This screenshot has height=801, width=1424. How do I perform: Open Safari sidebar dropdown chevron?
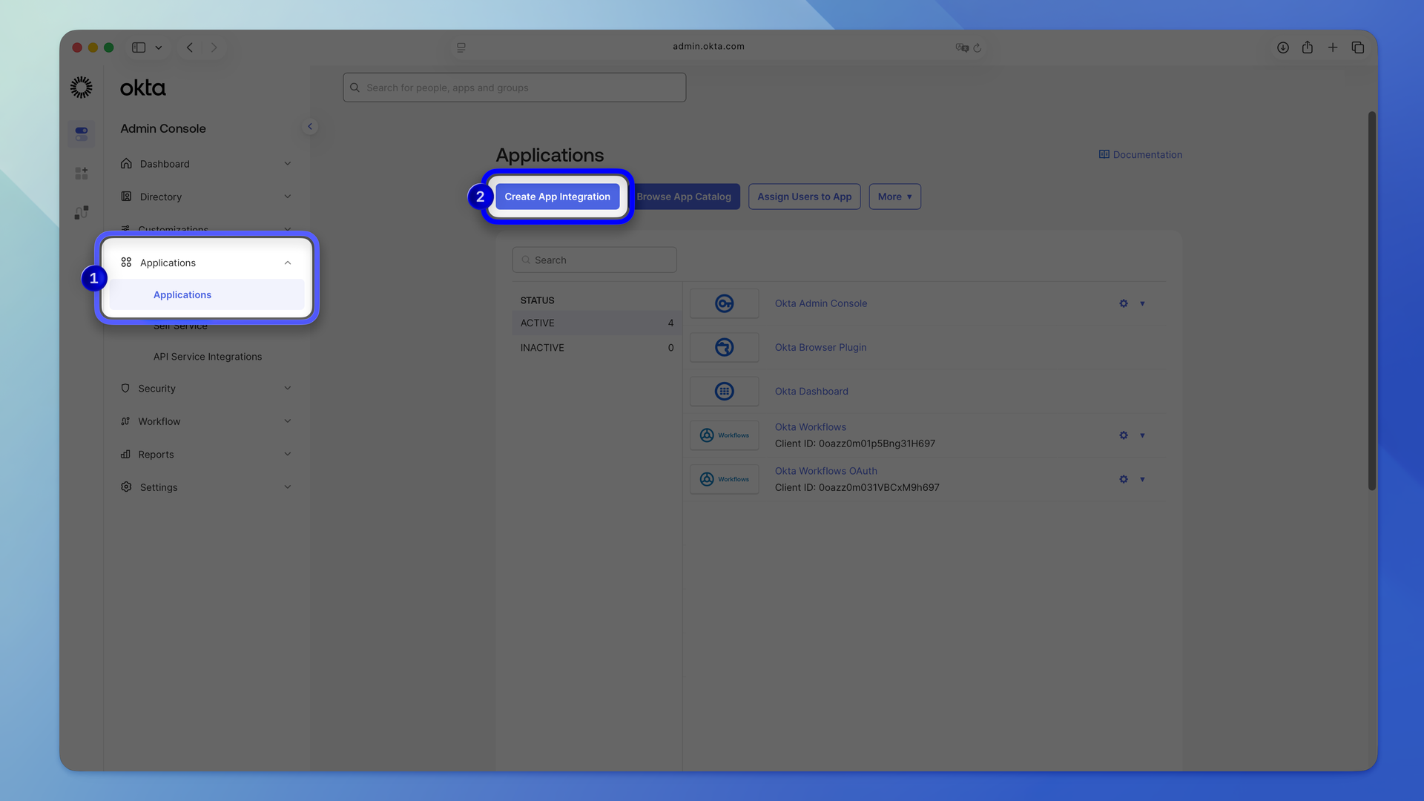[158, 47]
